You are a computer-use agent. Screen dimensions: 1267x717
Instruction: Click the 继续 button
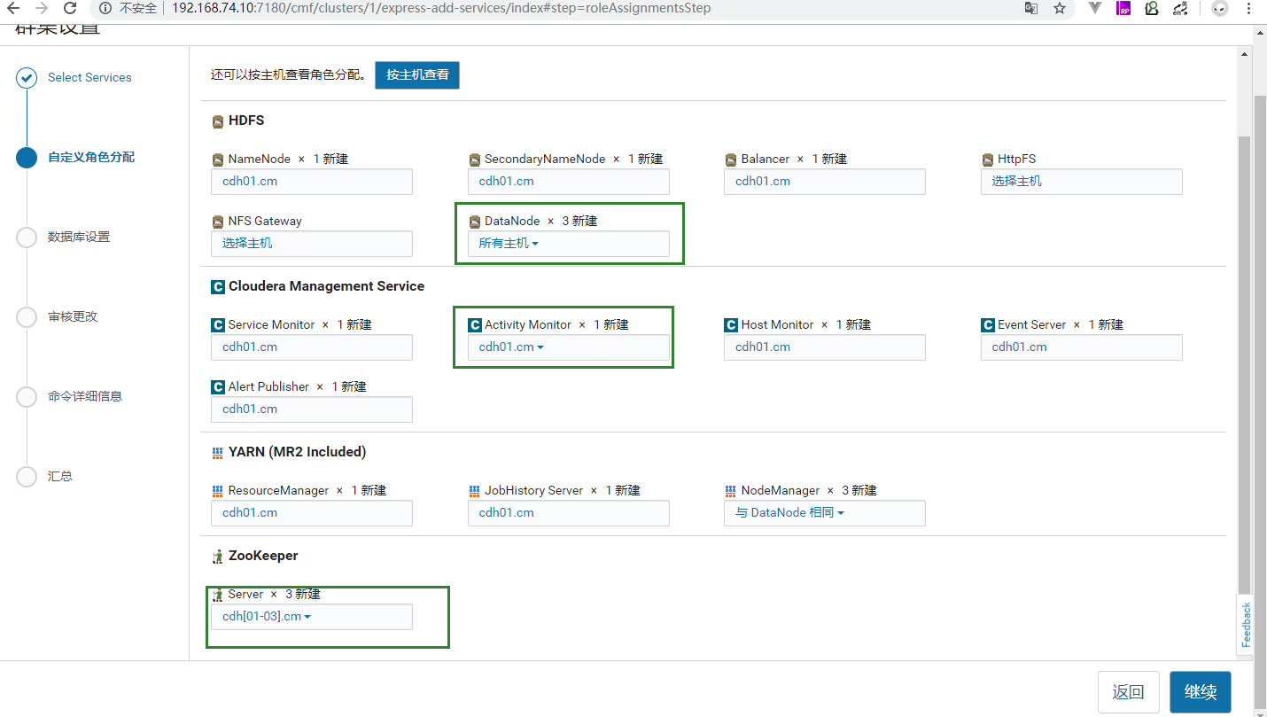pos(1201,692)
